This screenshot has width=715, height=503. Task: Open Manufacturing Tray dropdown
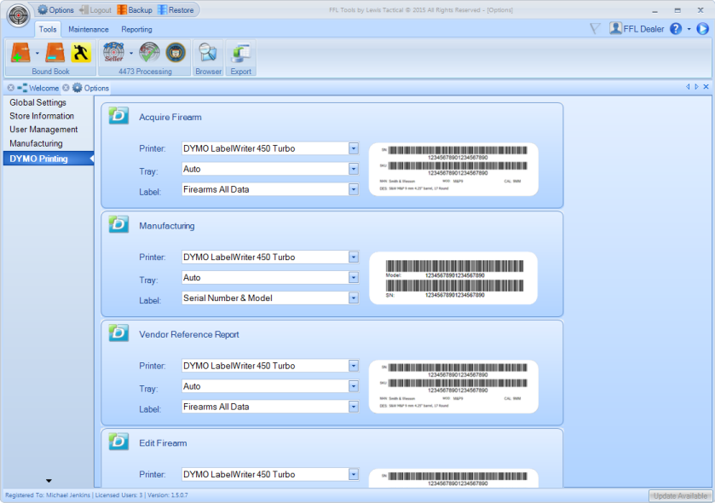354,277
